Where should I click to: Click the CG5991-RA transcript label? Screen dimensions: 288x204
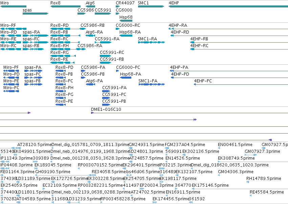click(107, 39)
